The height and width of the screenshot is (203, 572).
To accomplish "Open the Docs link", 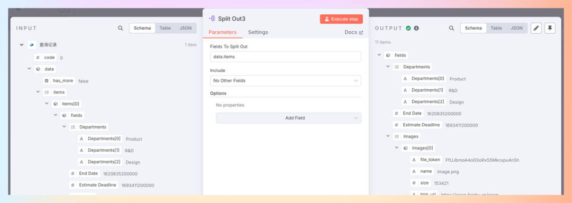I will click(x=353, y=32).
